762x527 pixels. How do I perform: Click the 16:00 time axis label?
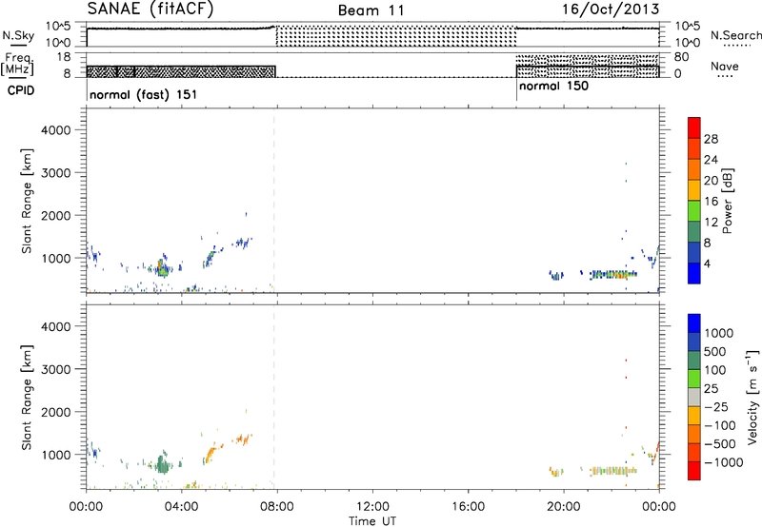[468, 507]
